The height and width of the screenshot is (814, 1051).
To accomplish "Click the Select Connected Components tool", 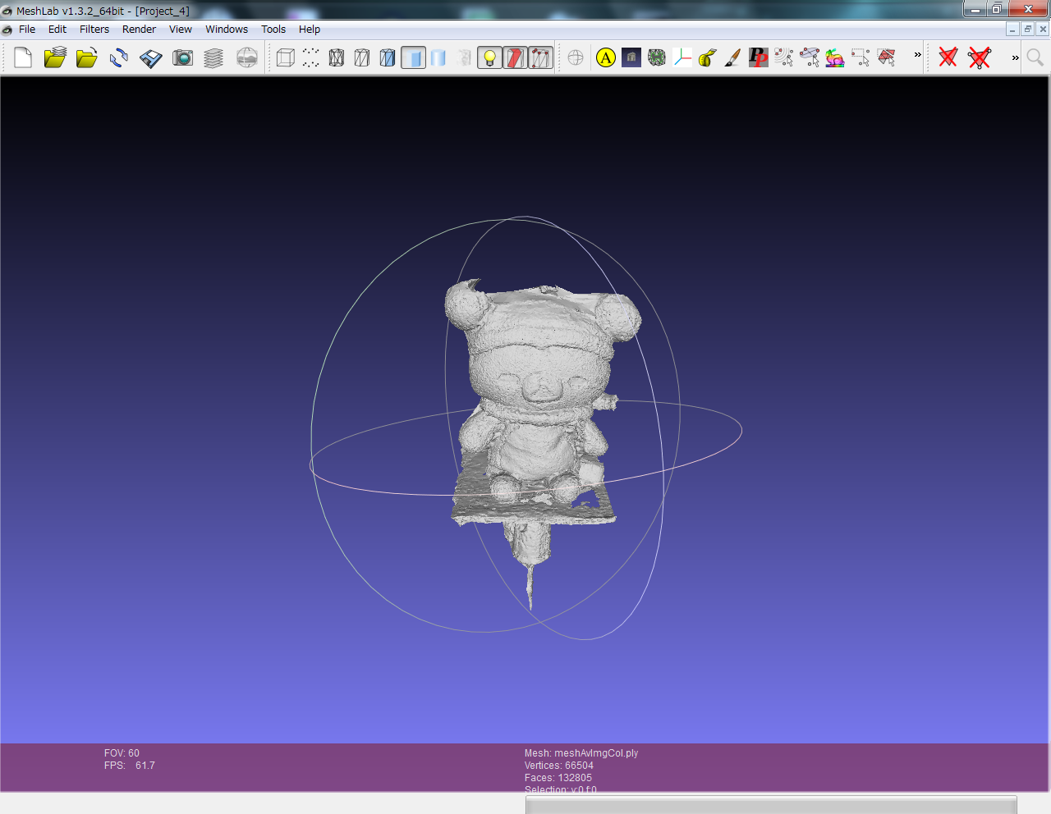I will point(810,57).
